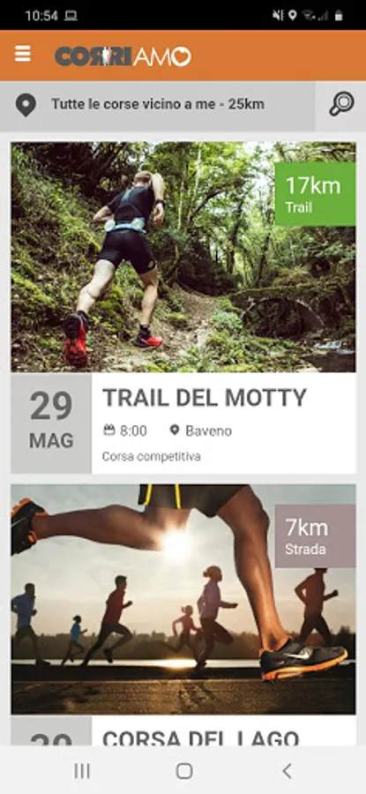Open the hamburger menu

click(22, 54)
